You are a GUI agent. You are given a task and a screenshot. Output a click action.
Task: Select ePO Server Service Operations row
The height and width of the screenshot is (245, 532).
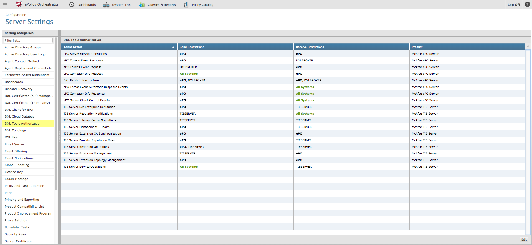pyautogui.click(x=293, y=54)
